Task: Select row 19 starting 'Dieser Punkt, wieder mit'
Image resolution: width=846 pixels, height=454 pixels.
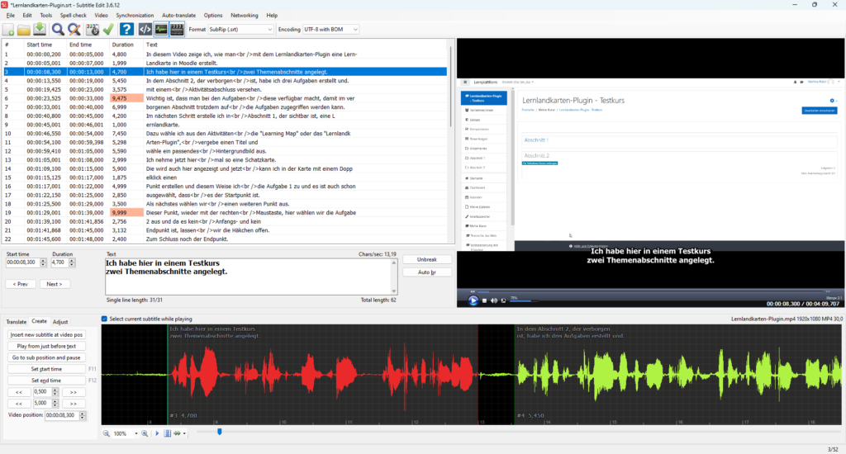Action: pyautogui.click(x=225, y=212)
